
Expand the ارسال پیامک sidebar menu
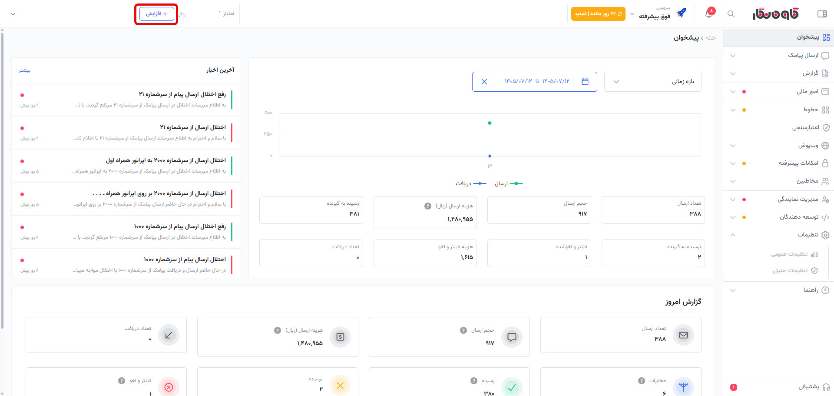778,56
